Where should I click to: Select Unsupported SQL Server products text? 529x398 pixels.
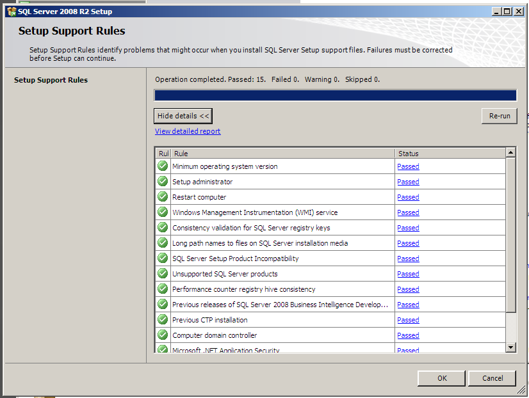tap(225, 274)
